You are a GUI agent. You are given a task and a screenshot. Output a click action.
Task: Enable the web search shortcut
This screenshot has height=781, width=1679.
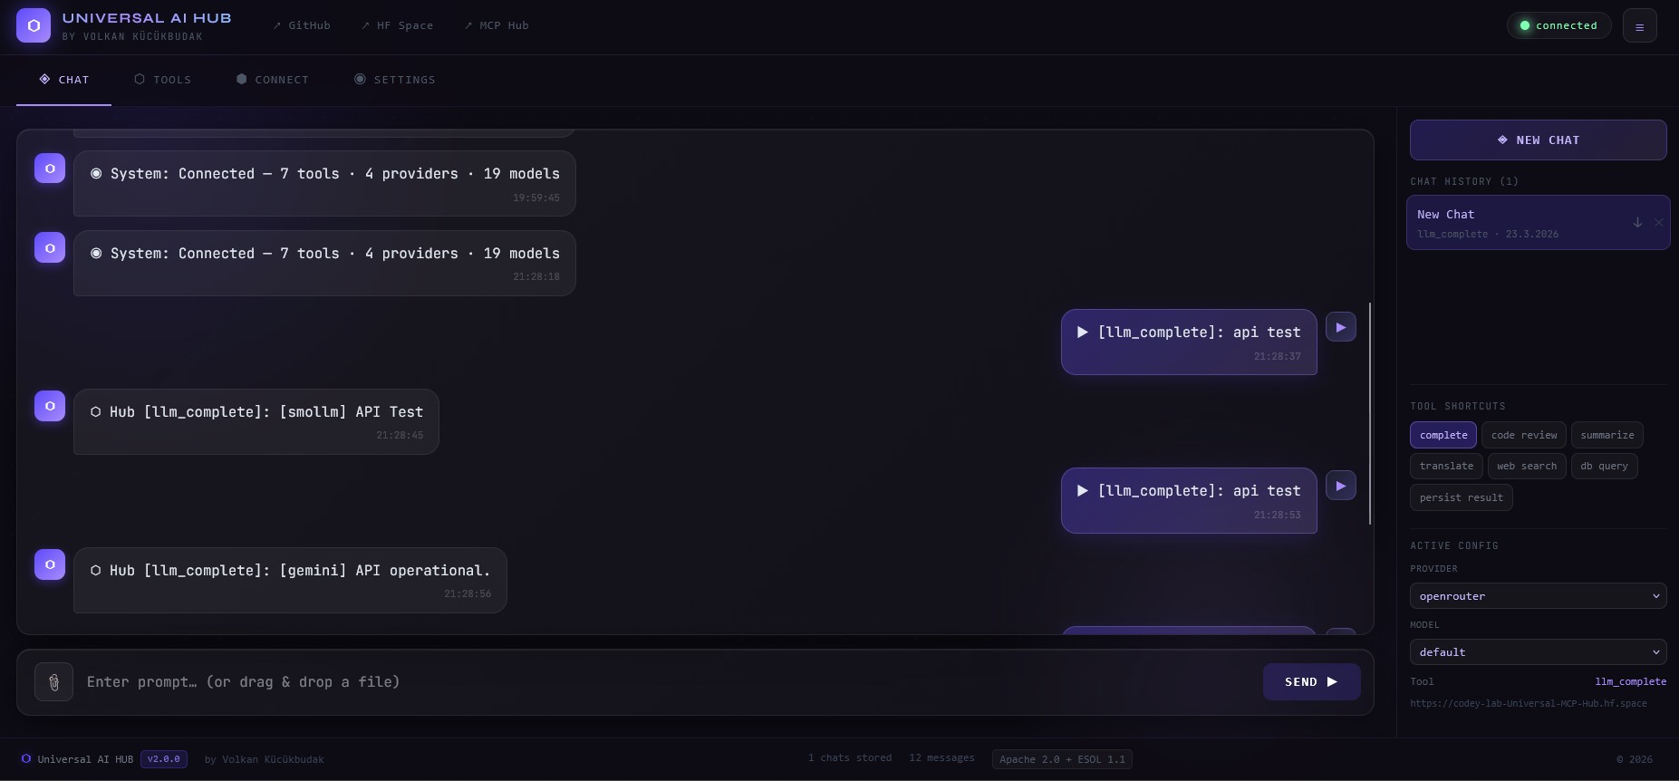[x=1526, y=466]
